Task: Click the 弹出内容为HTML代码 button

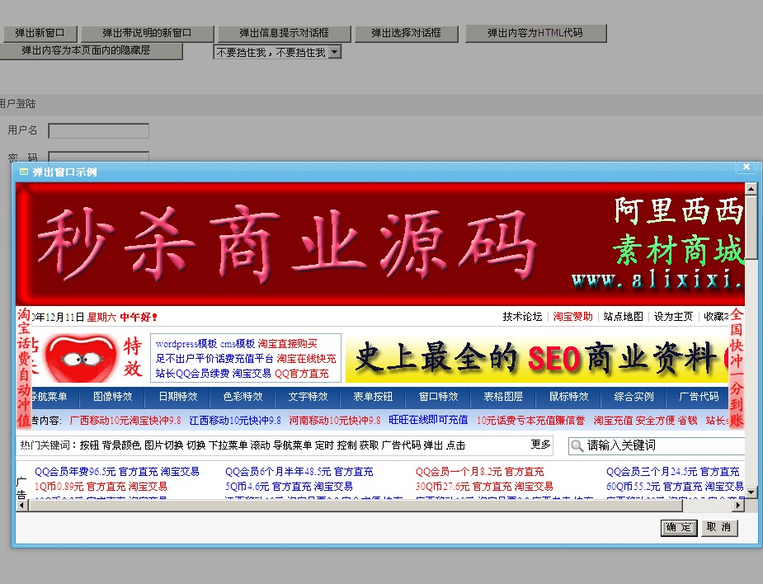Action: click(535, 33)
